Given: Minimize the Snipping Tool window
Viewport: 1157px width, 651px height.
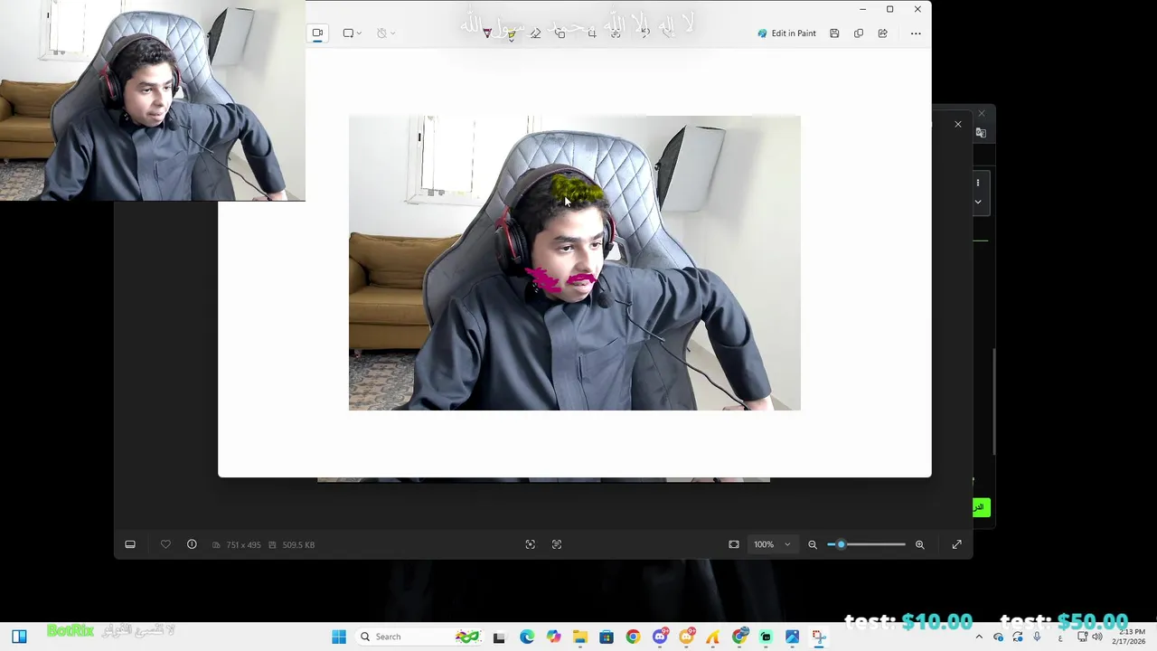Looking at the screenshot, I should coord(862,9).
